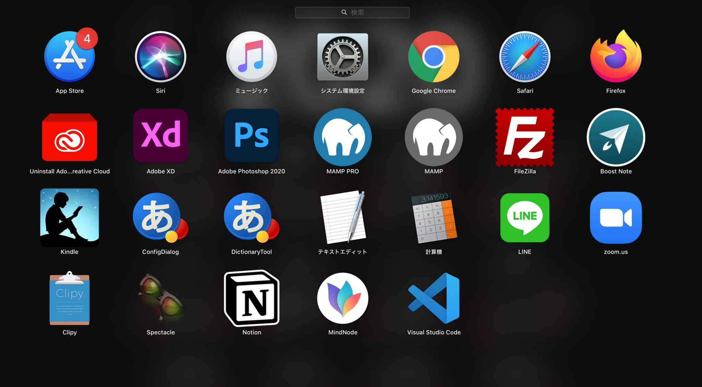Open システム環境設定 gear icon
The width and height of the screenshot is (702, 387).
pos(343,57)
